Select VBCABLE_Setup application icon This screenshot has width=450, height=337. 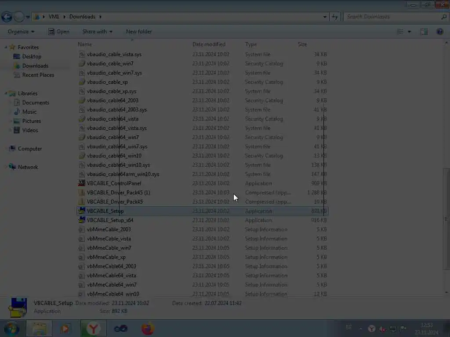point(82,211)
